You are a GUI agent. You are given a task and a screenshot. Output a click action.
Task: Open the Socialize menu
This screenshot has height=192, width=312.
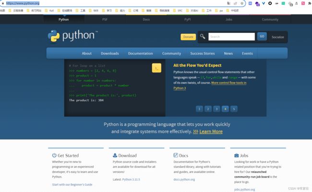pos(278,37)
